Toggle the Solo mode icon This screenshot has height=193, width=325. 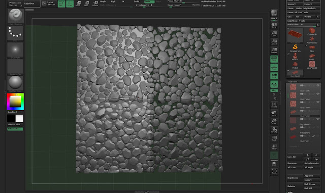(x=274, y=164)
